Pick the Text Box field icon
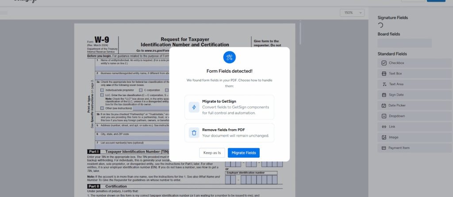453x197 pixels. click(x=384, y=73)
